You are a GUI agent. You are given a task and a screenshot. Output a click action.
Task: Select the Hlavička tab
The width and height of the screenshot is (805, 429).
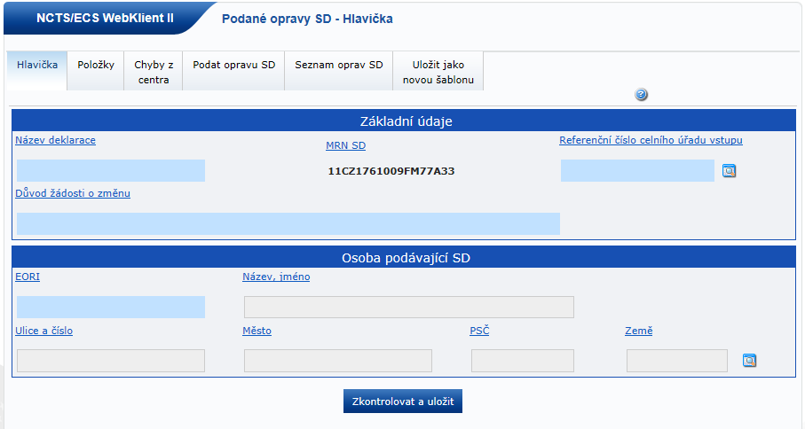click(37, 65)
